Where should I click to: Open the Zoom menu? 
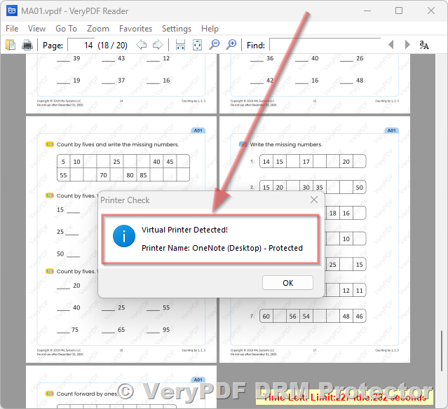pyautogui.click(x=98, y=29)
